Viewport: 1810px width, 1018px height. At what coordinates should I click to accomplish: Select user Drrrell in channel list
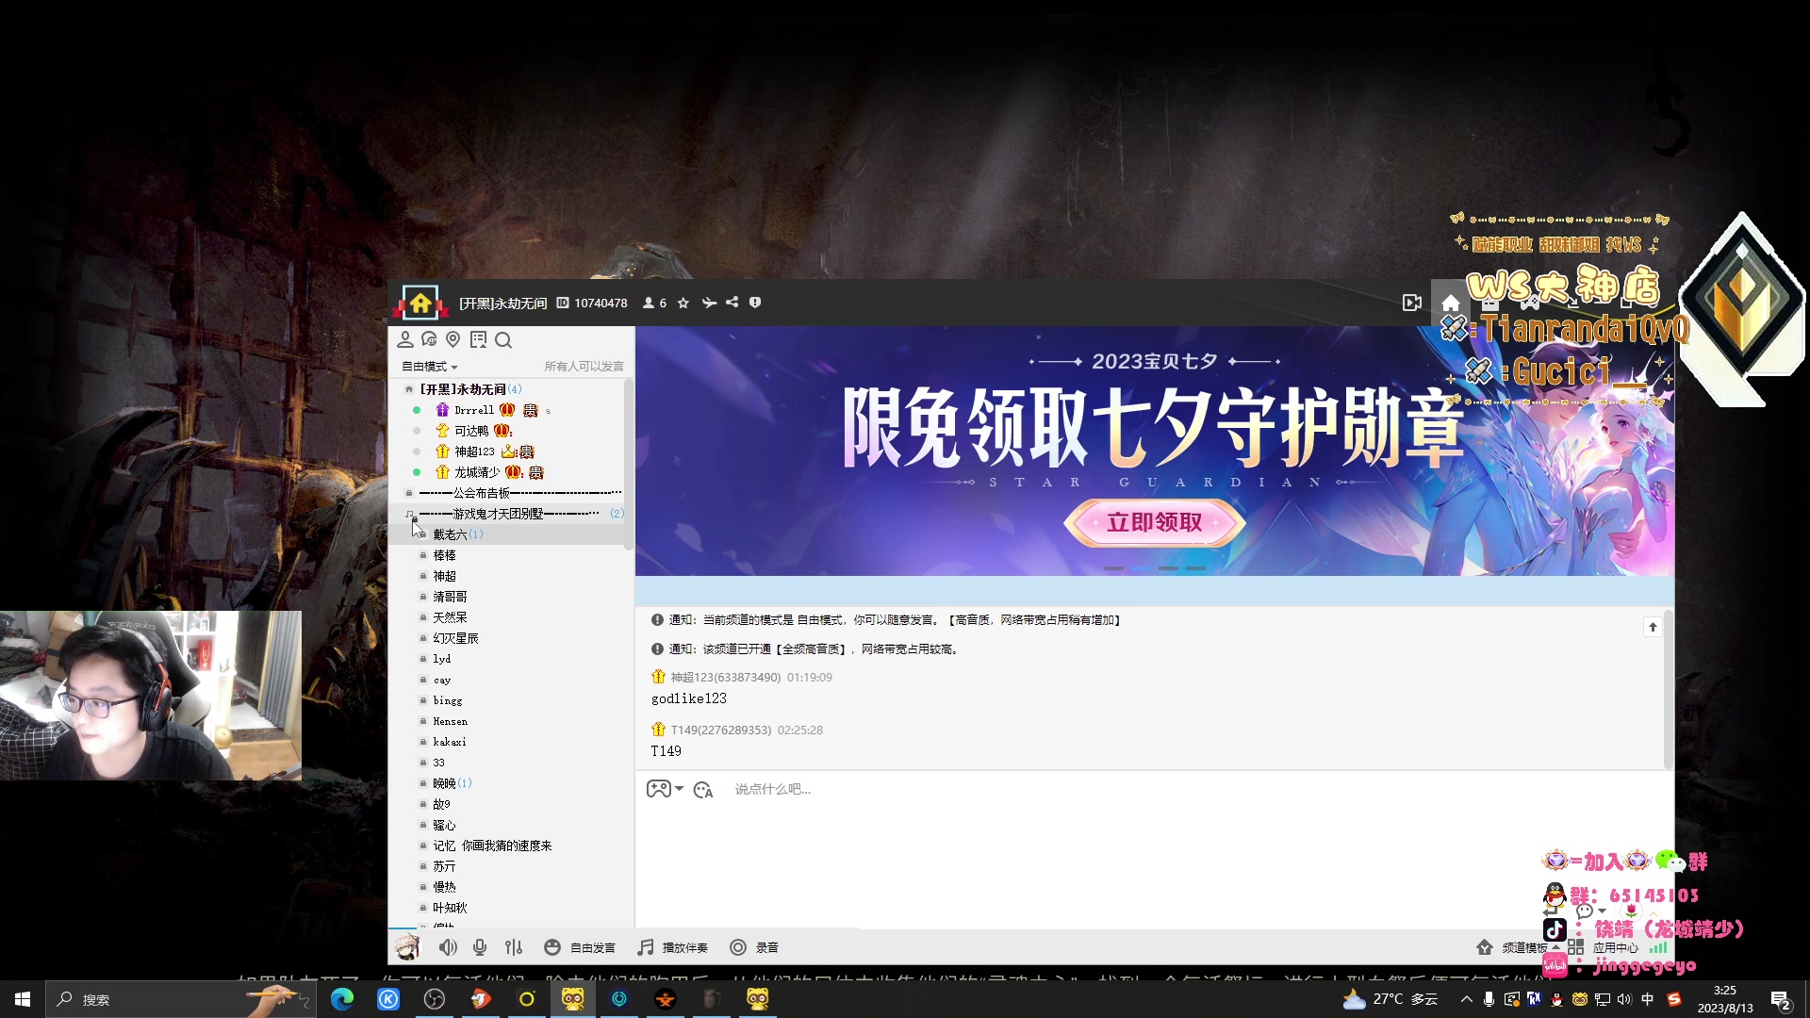click(474, 410)
